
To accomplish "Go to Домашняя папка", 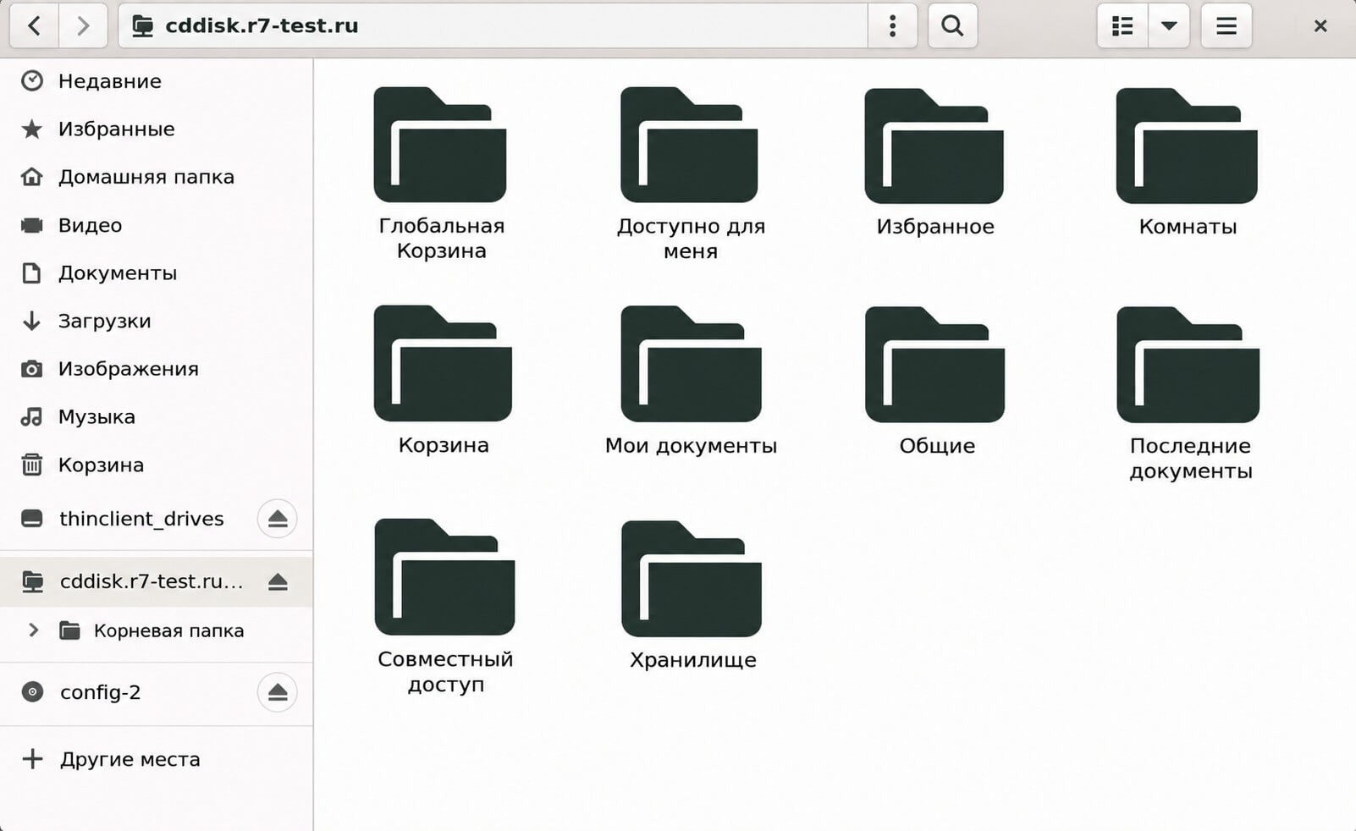I will [157, 177].
